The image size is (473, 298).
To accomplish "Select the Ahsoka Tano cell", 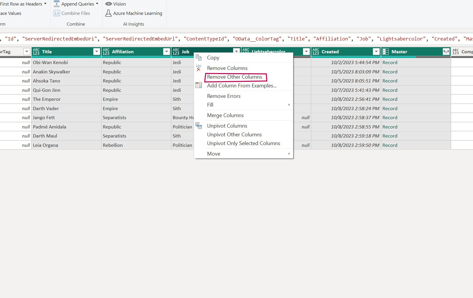I will click(66, 81).
